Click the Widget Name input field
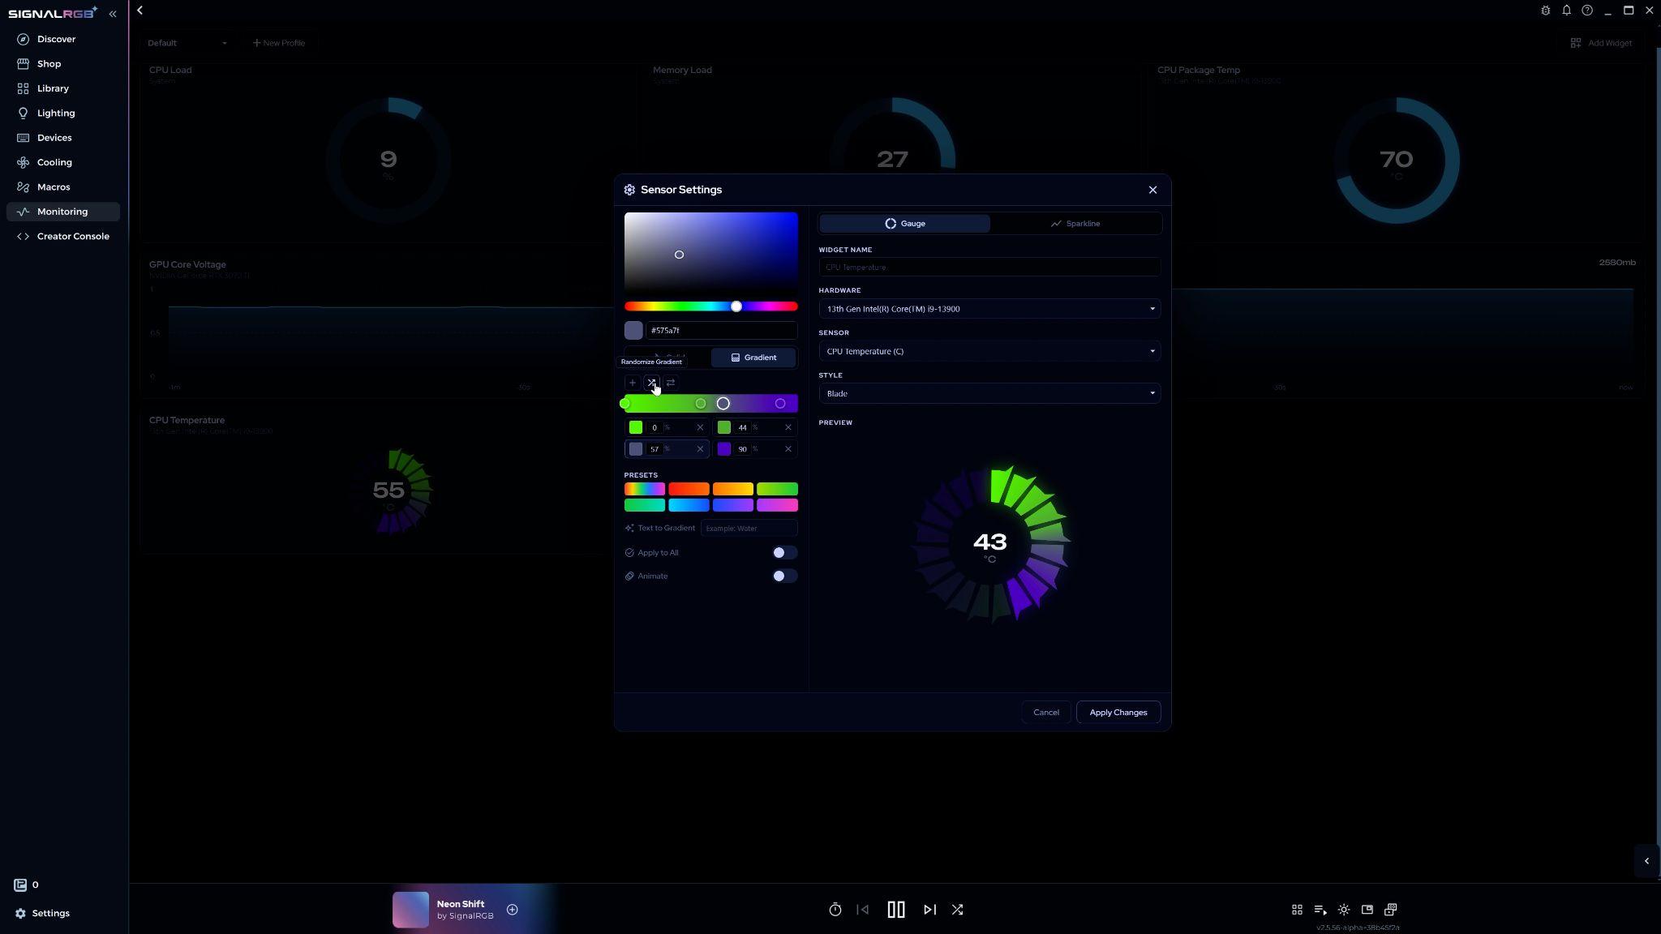 pyautogui.click(x=989, y=267)
